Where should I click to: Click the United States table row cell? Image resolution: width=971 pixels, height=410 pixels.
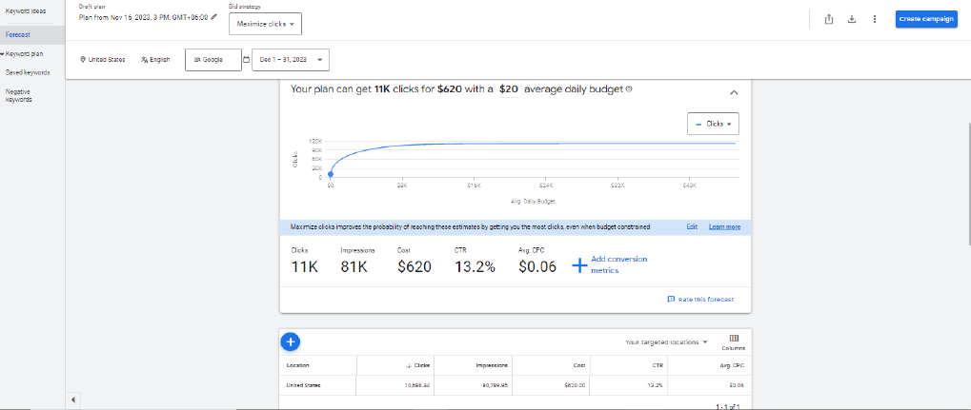coord(303,385)
